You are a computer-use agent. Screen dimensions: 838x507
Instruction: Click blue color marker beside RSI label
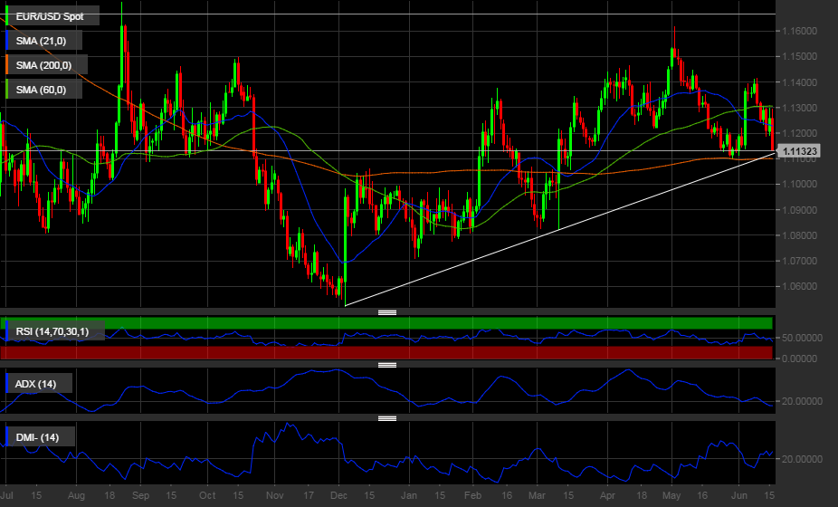[8, 331]
